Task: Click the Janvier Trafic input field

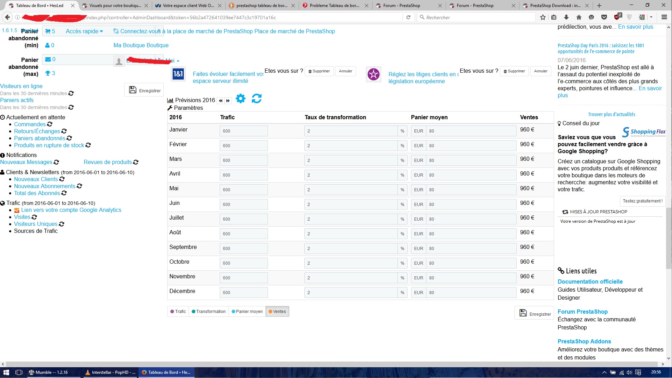Action: pos(243,131)
